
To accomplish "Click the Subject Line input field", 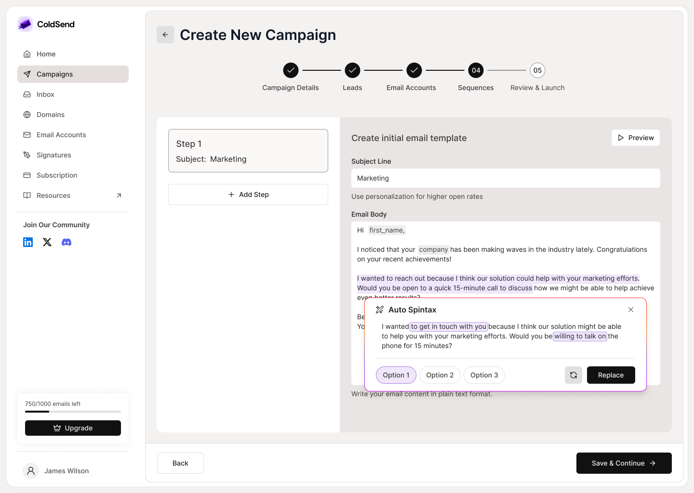I will click(x=506, y=178).
